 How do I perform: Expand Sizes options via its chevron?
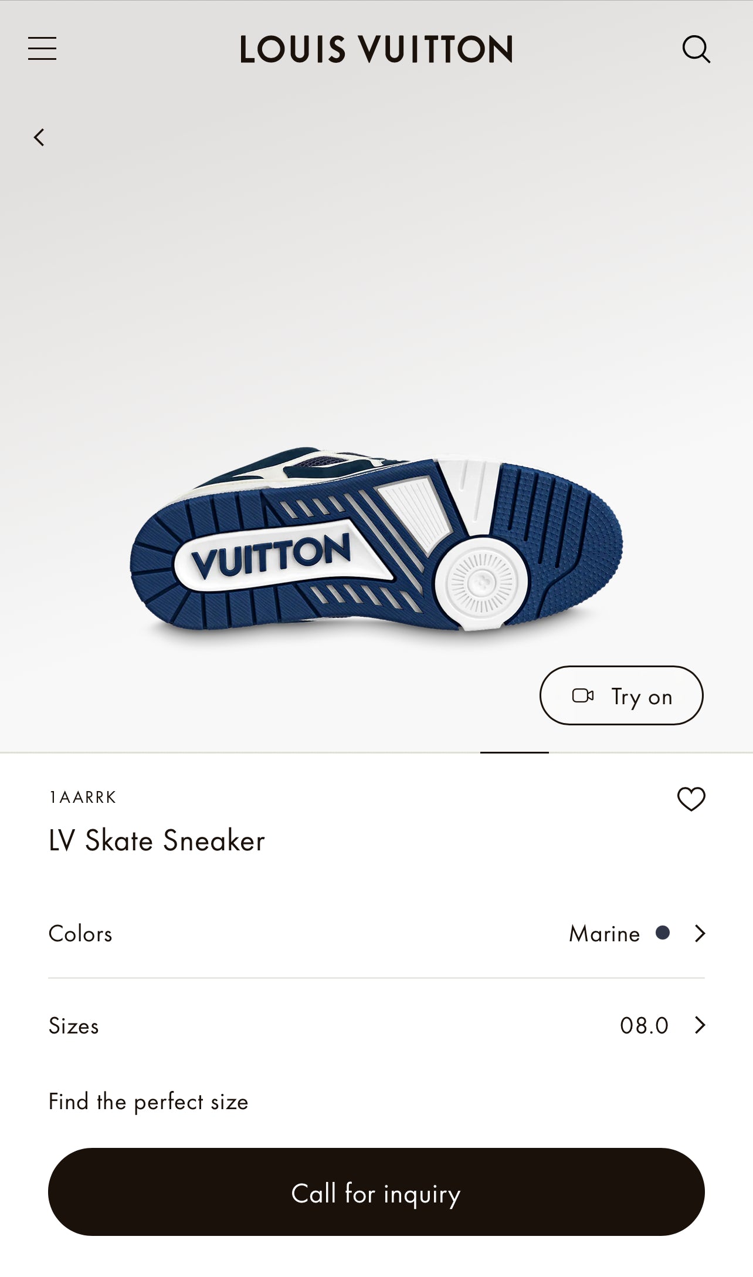(700, 1025)
